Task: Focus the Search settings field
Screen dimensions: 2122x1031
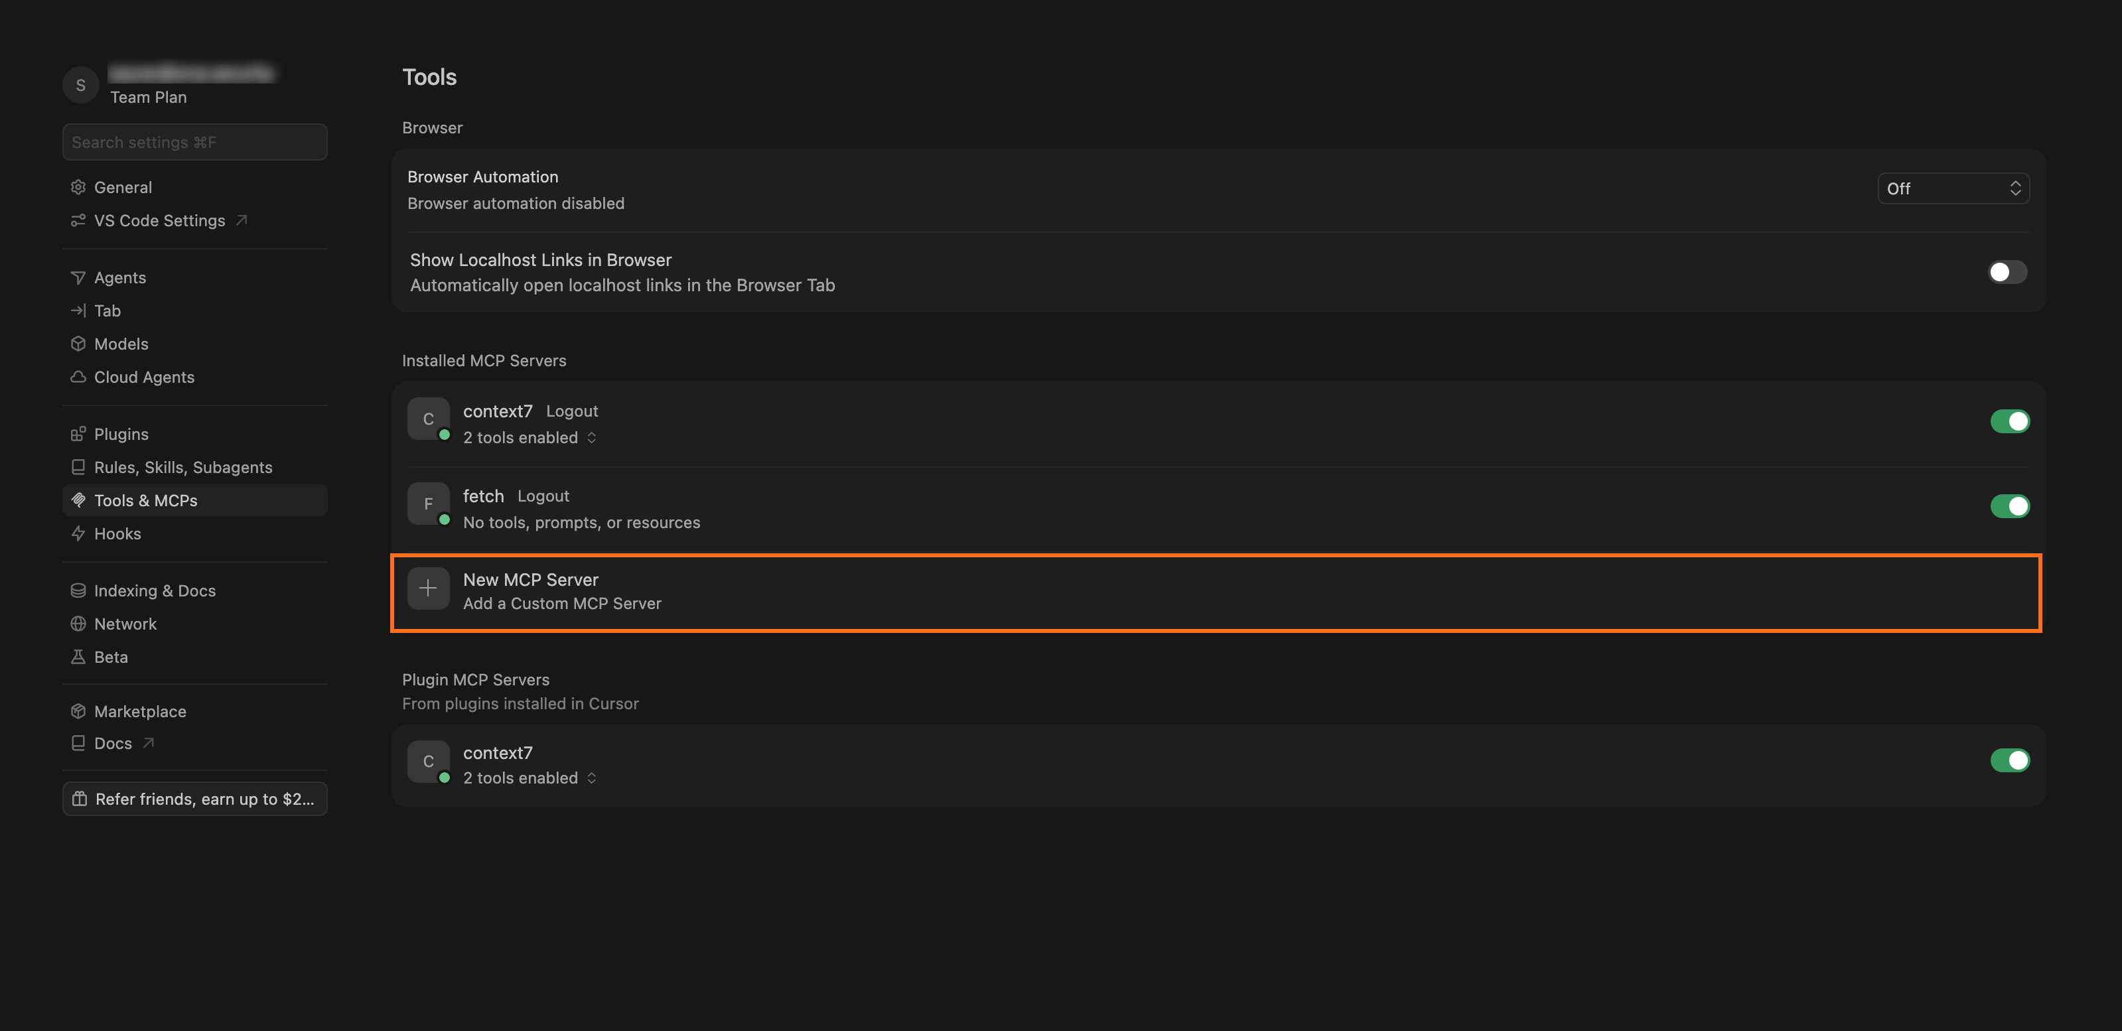Action: tap(194, 143)
